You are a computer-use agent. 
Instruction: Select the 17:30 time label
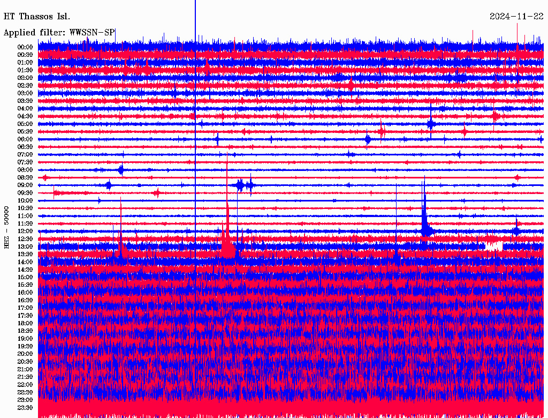click(25, 316)
